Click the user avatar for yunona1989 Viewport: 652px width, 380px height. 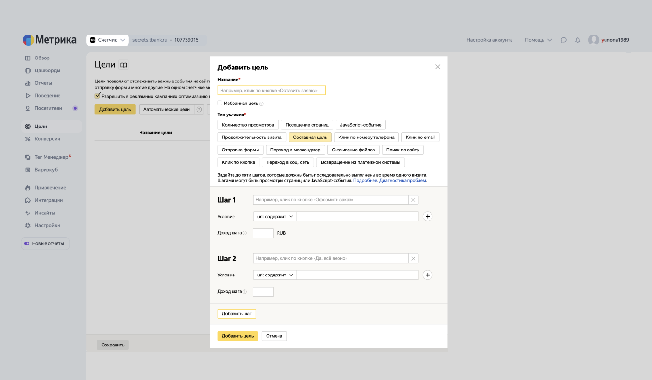(594, 40)
